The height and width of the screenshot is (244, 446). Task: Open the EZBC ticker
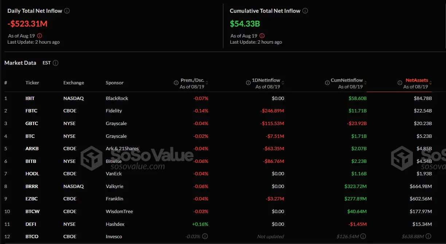32,199
